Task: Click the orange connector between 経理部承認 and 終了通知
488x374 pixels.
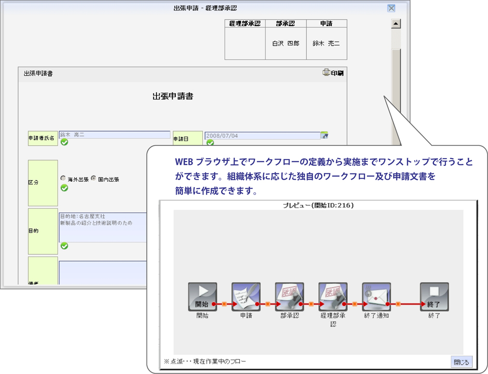Action: pyautogui.click(x=355, y=304)
